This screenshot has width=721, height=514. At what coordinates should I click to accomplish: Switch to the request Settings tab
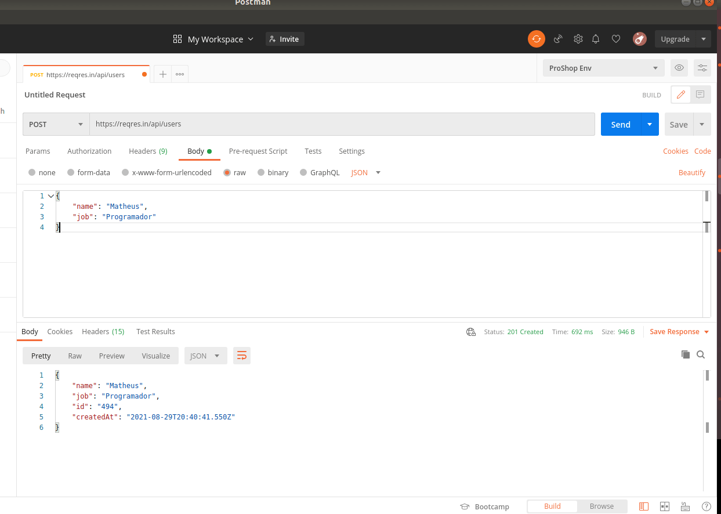[x=352, y=151]
